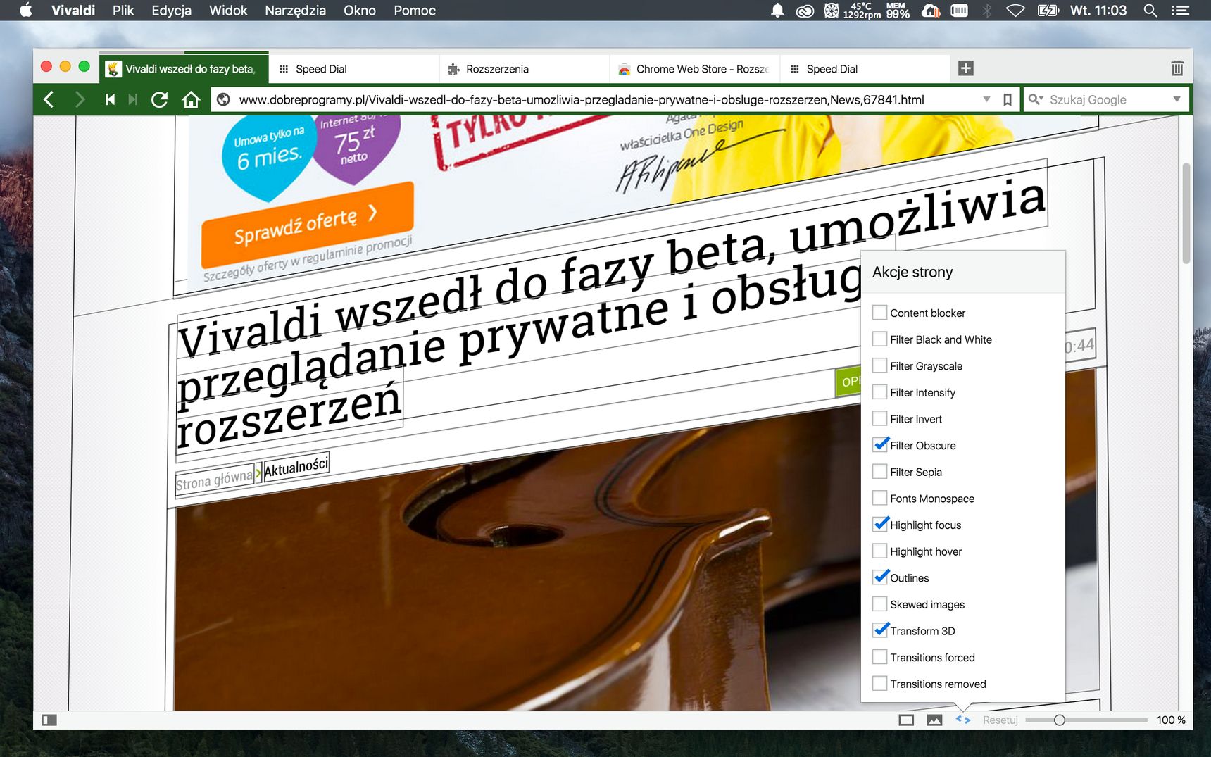Open Spotlight search

point(1150,11)
